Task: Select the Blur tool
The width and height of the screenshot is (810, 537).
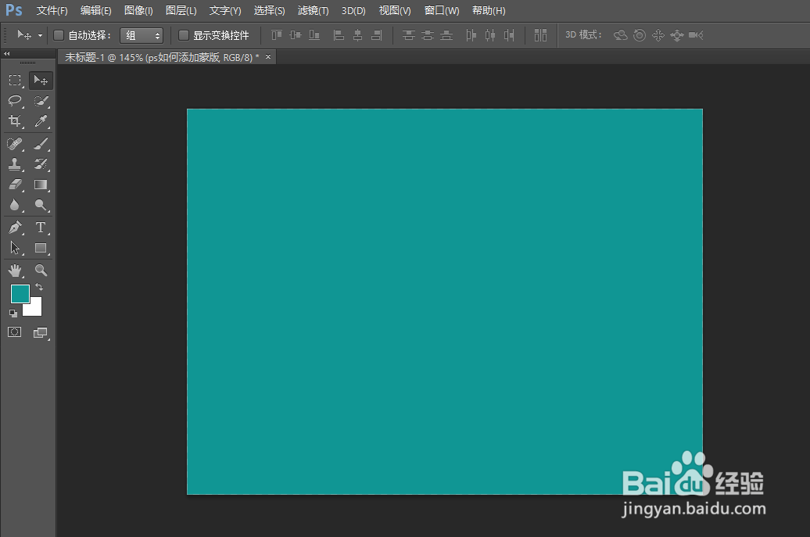Action: [x=15, y=206]
